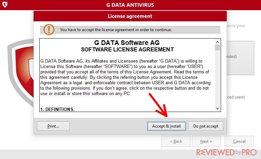Click the SOFTWARE LICENSE AGREEMENT heading
The image size is (261, 159).
pos(127,49)
